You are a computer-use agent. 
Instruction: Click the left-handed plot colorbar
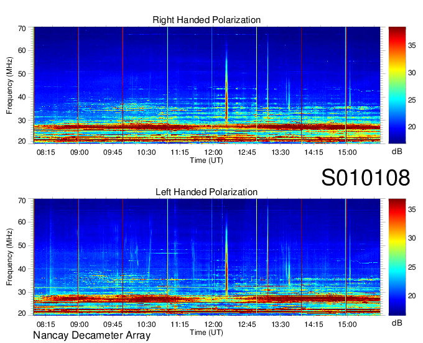point(397,257)
